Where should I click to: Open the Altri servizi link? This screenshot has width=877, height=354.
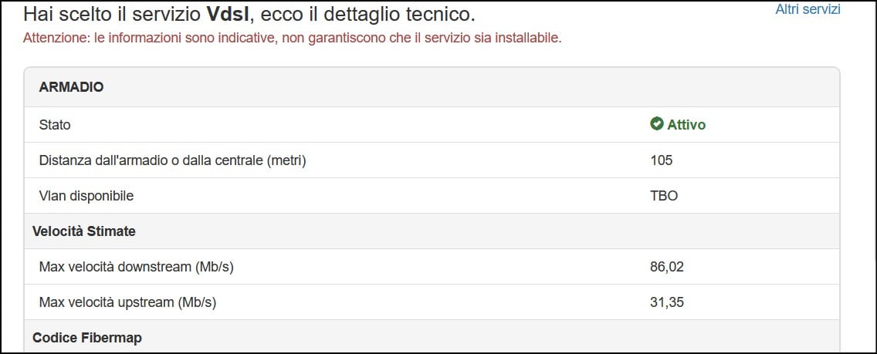pos(808,9)
